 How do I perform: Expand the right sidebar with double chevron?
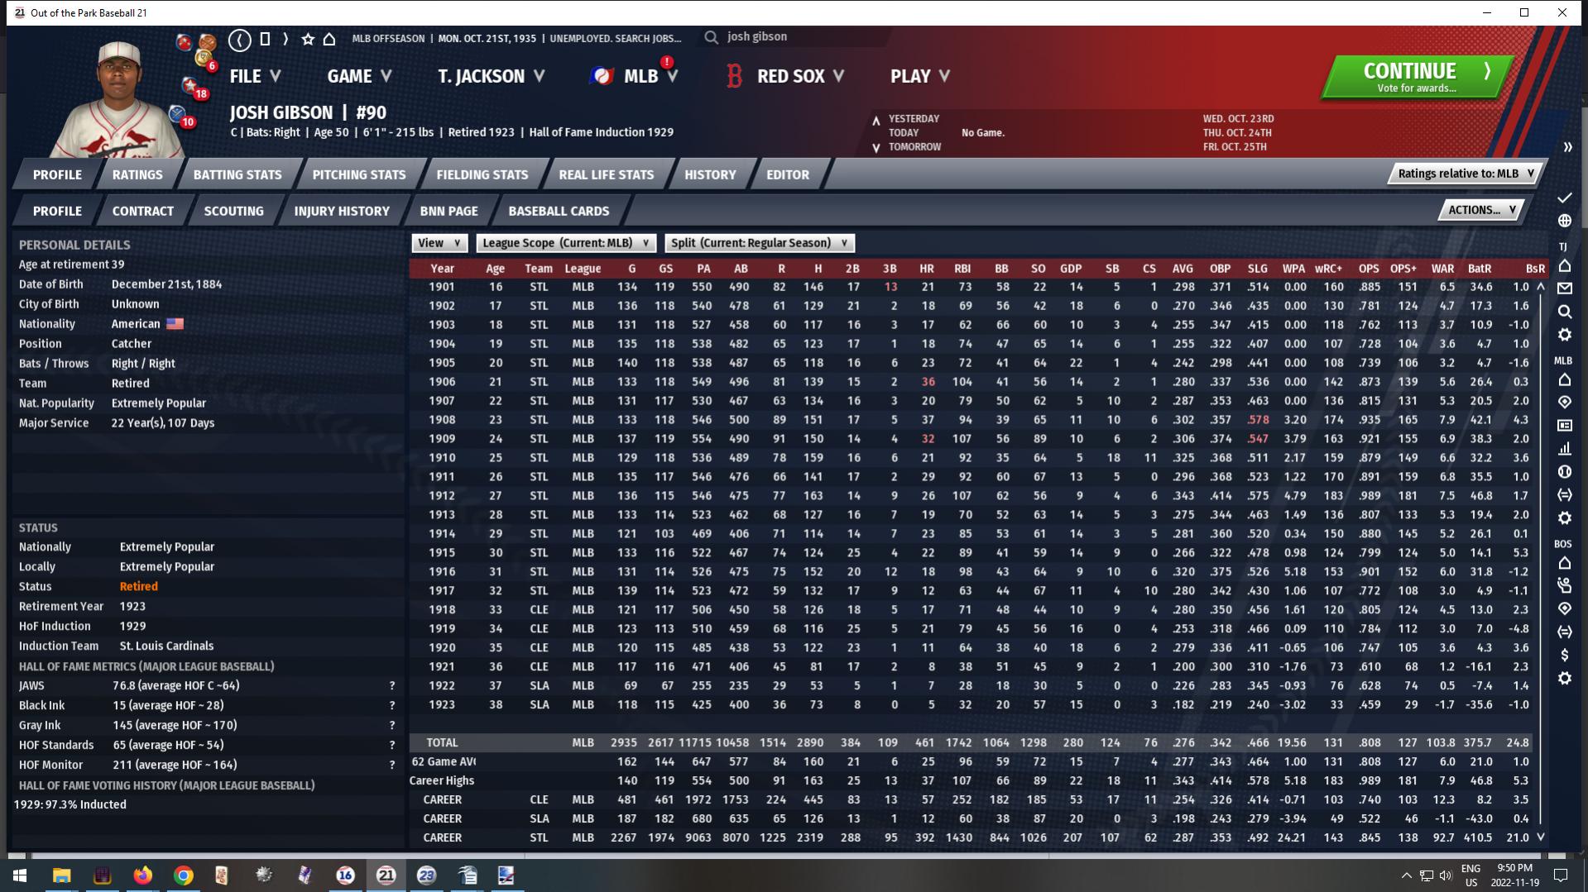(x=1567, y=147)
